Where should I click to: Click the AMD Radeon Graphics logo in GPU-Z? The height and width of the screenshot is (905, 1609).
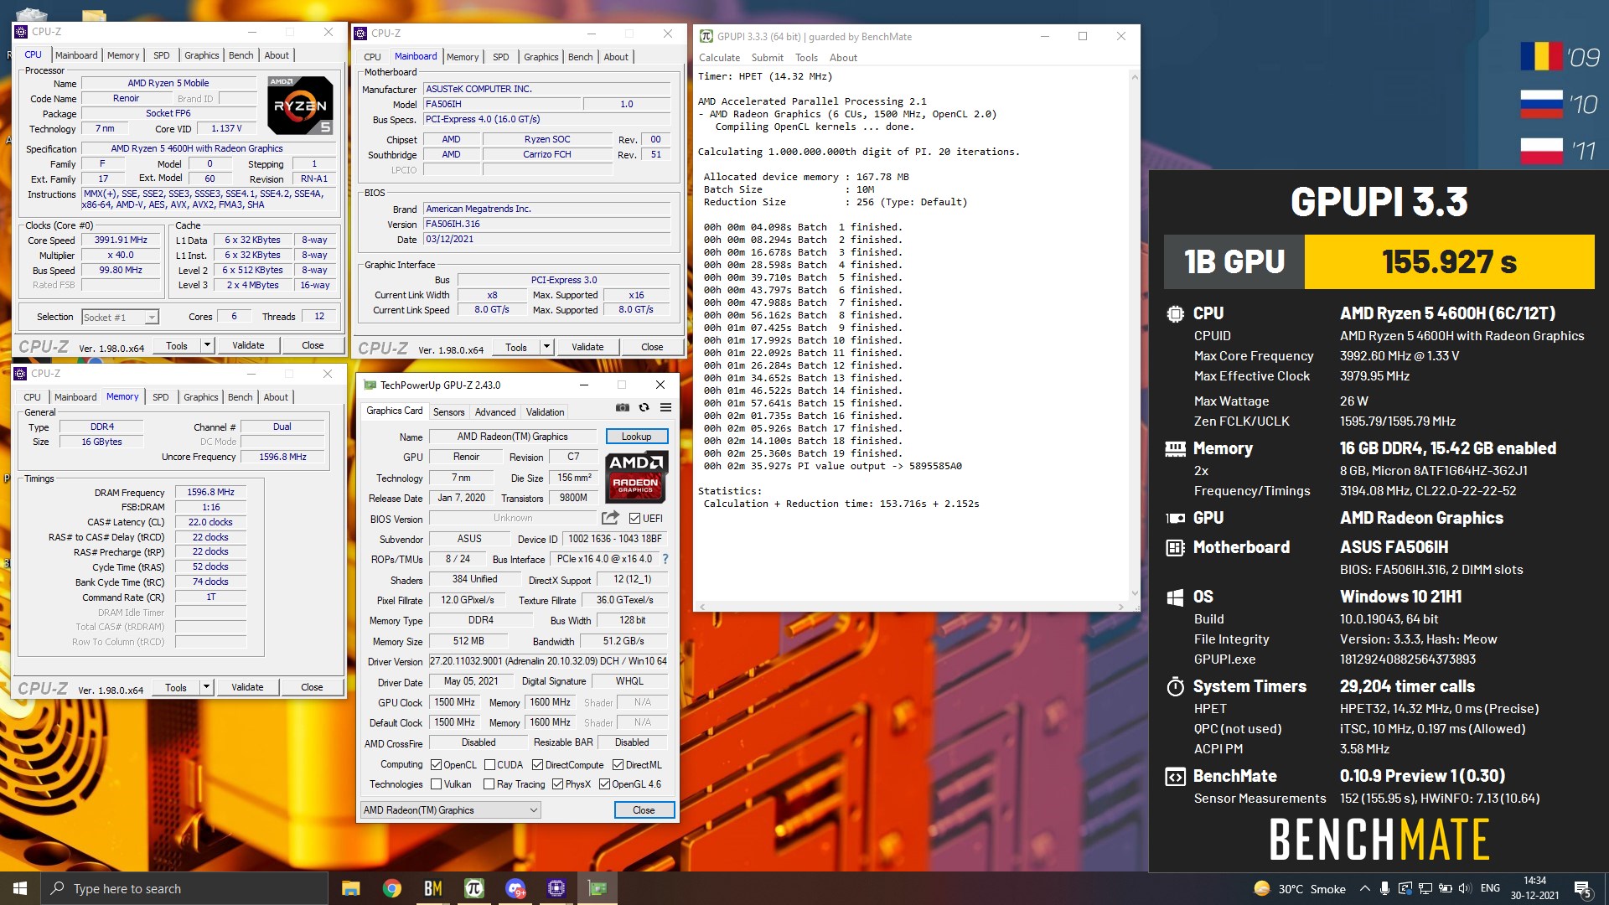point(636,476)
